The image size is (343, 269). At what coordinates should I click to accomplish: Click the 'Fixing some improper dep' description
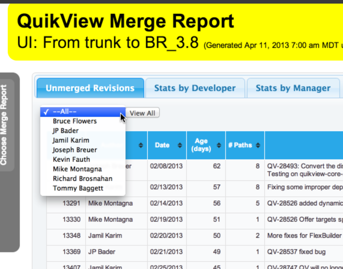[x=305, y=187]
